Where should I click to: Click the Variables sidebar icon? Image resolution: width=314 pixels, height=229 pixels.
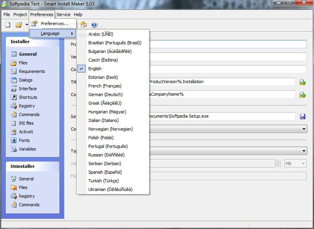[x=14, y=149]
